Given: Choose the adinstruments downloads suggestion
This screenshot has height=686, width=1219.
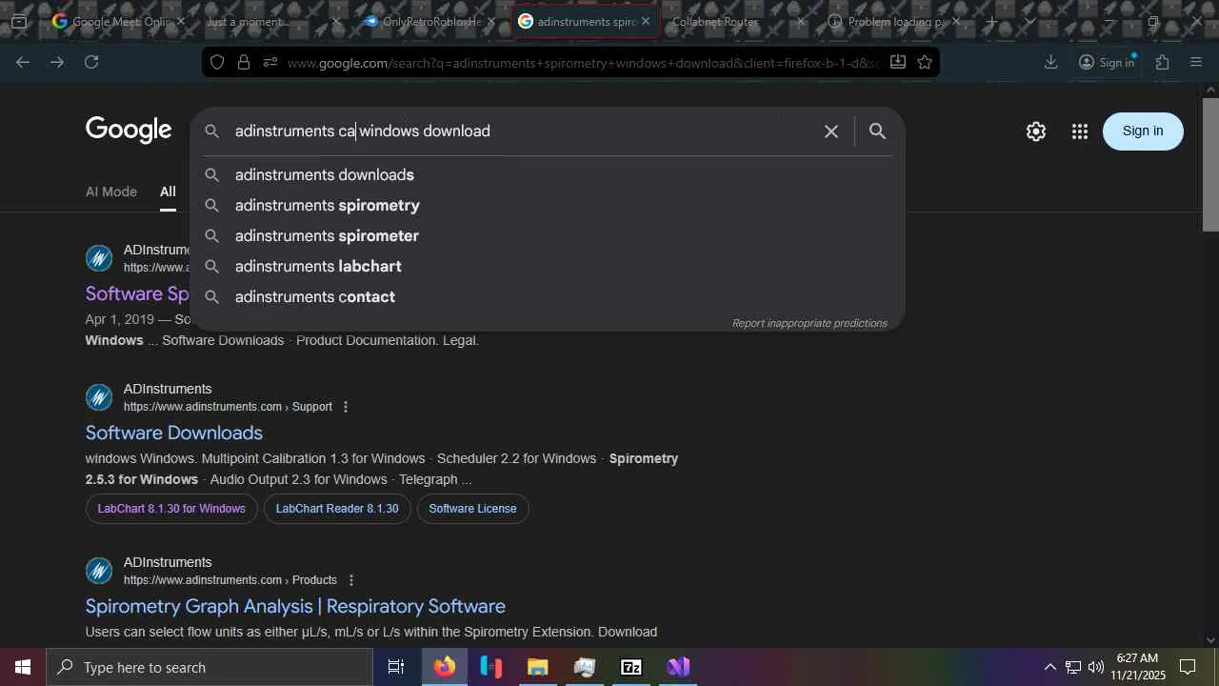Looking at the screenshot, I should [547, 175].
